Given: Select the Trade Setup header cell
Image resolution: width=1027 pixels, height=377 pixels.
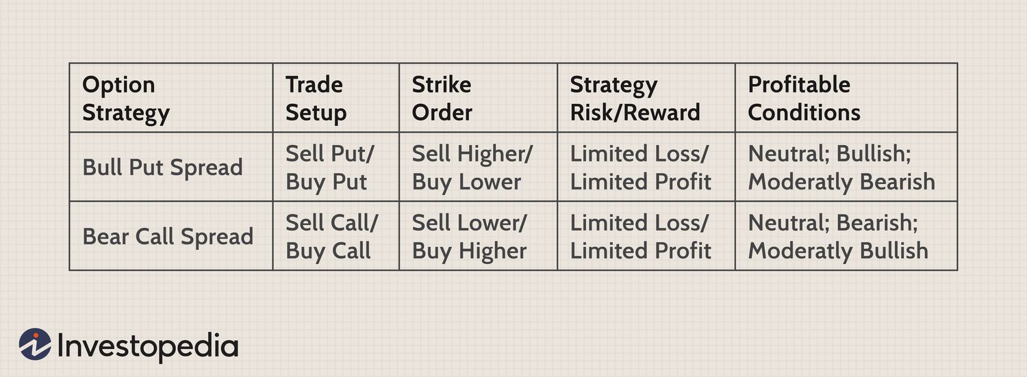Looking at the screenshot, I should (336, 98).
